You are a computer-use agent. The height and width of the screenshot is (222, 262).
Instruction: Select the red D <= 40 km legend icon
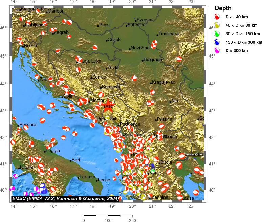pos(217,17)
